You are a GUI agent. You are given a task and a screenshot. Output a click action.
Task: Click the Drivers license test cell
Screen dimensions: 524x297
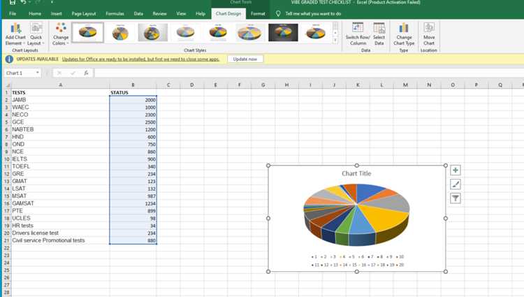[x=61, y=233]
